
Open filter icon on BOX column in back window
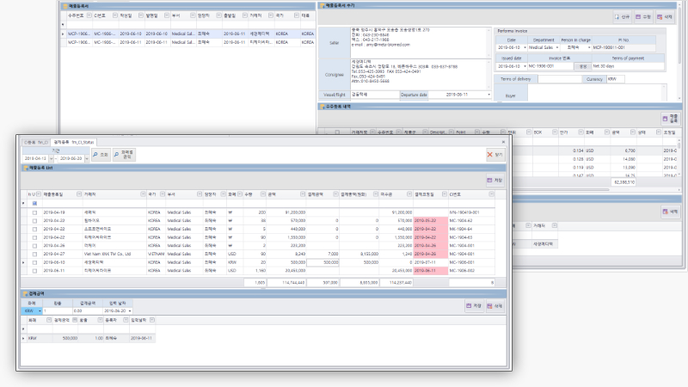(x=555, y=132)
